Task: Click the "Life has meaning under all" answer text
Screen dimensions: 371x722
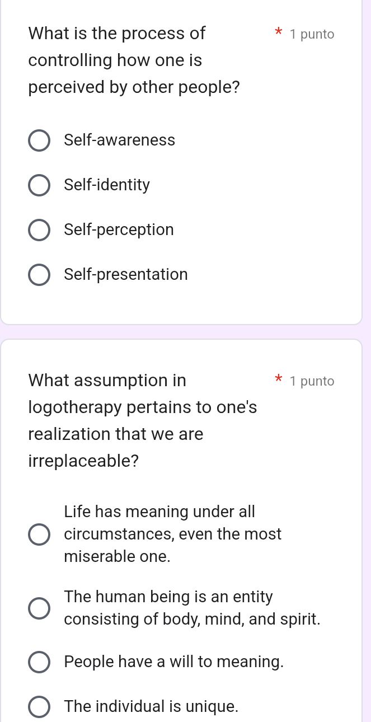Action: pos(159,512)
